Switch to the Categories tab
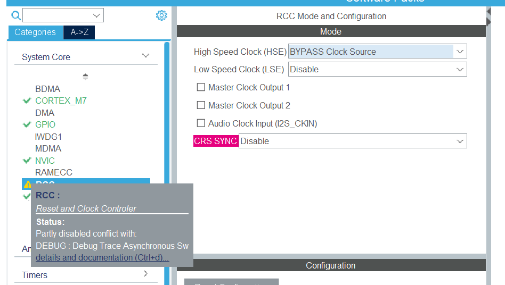This screenshot has height=285, width=505. pyautogui.click(x=35, y=32)
